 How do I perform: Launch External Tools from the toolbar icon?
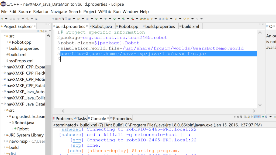pyautogui.click(x=132, y=19)
